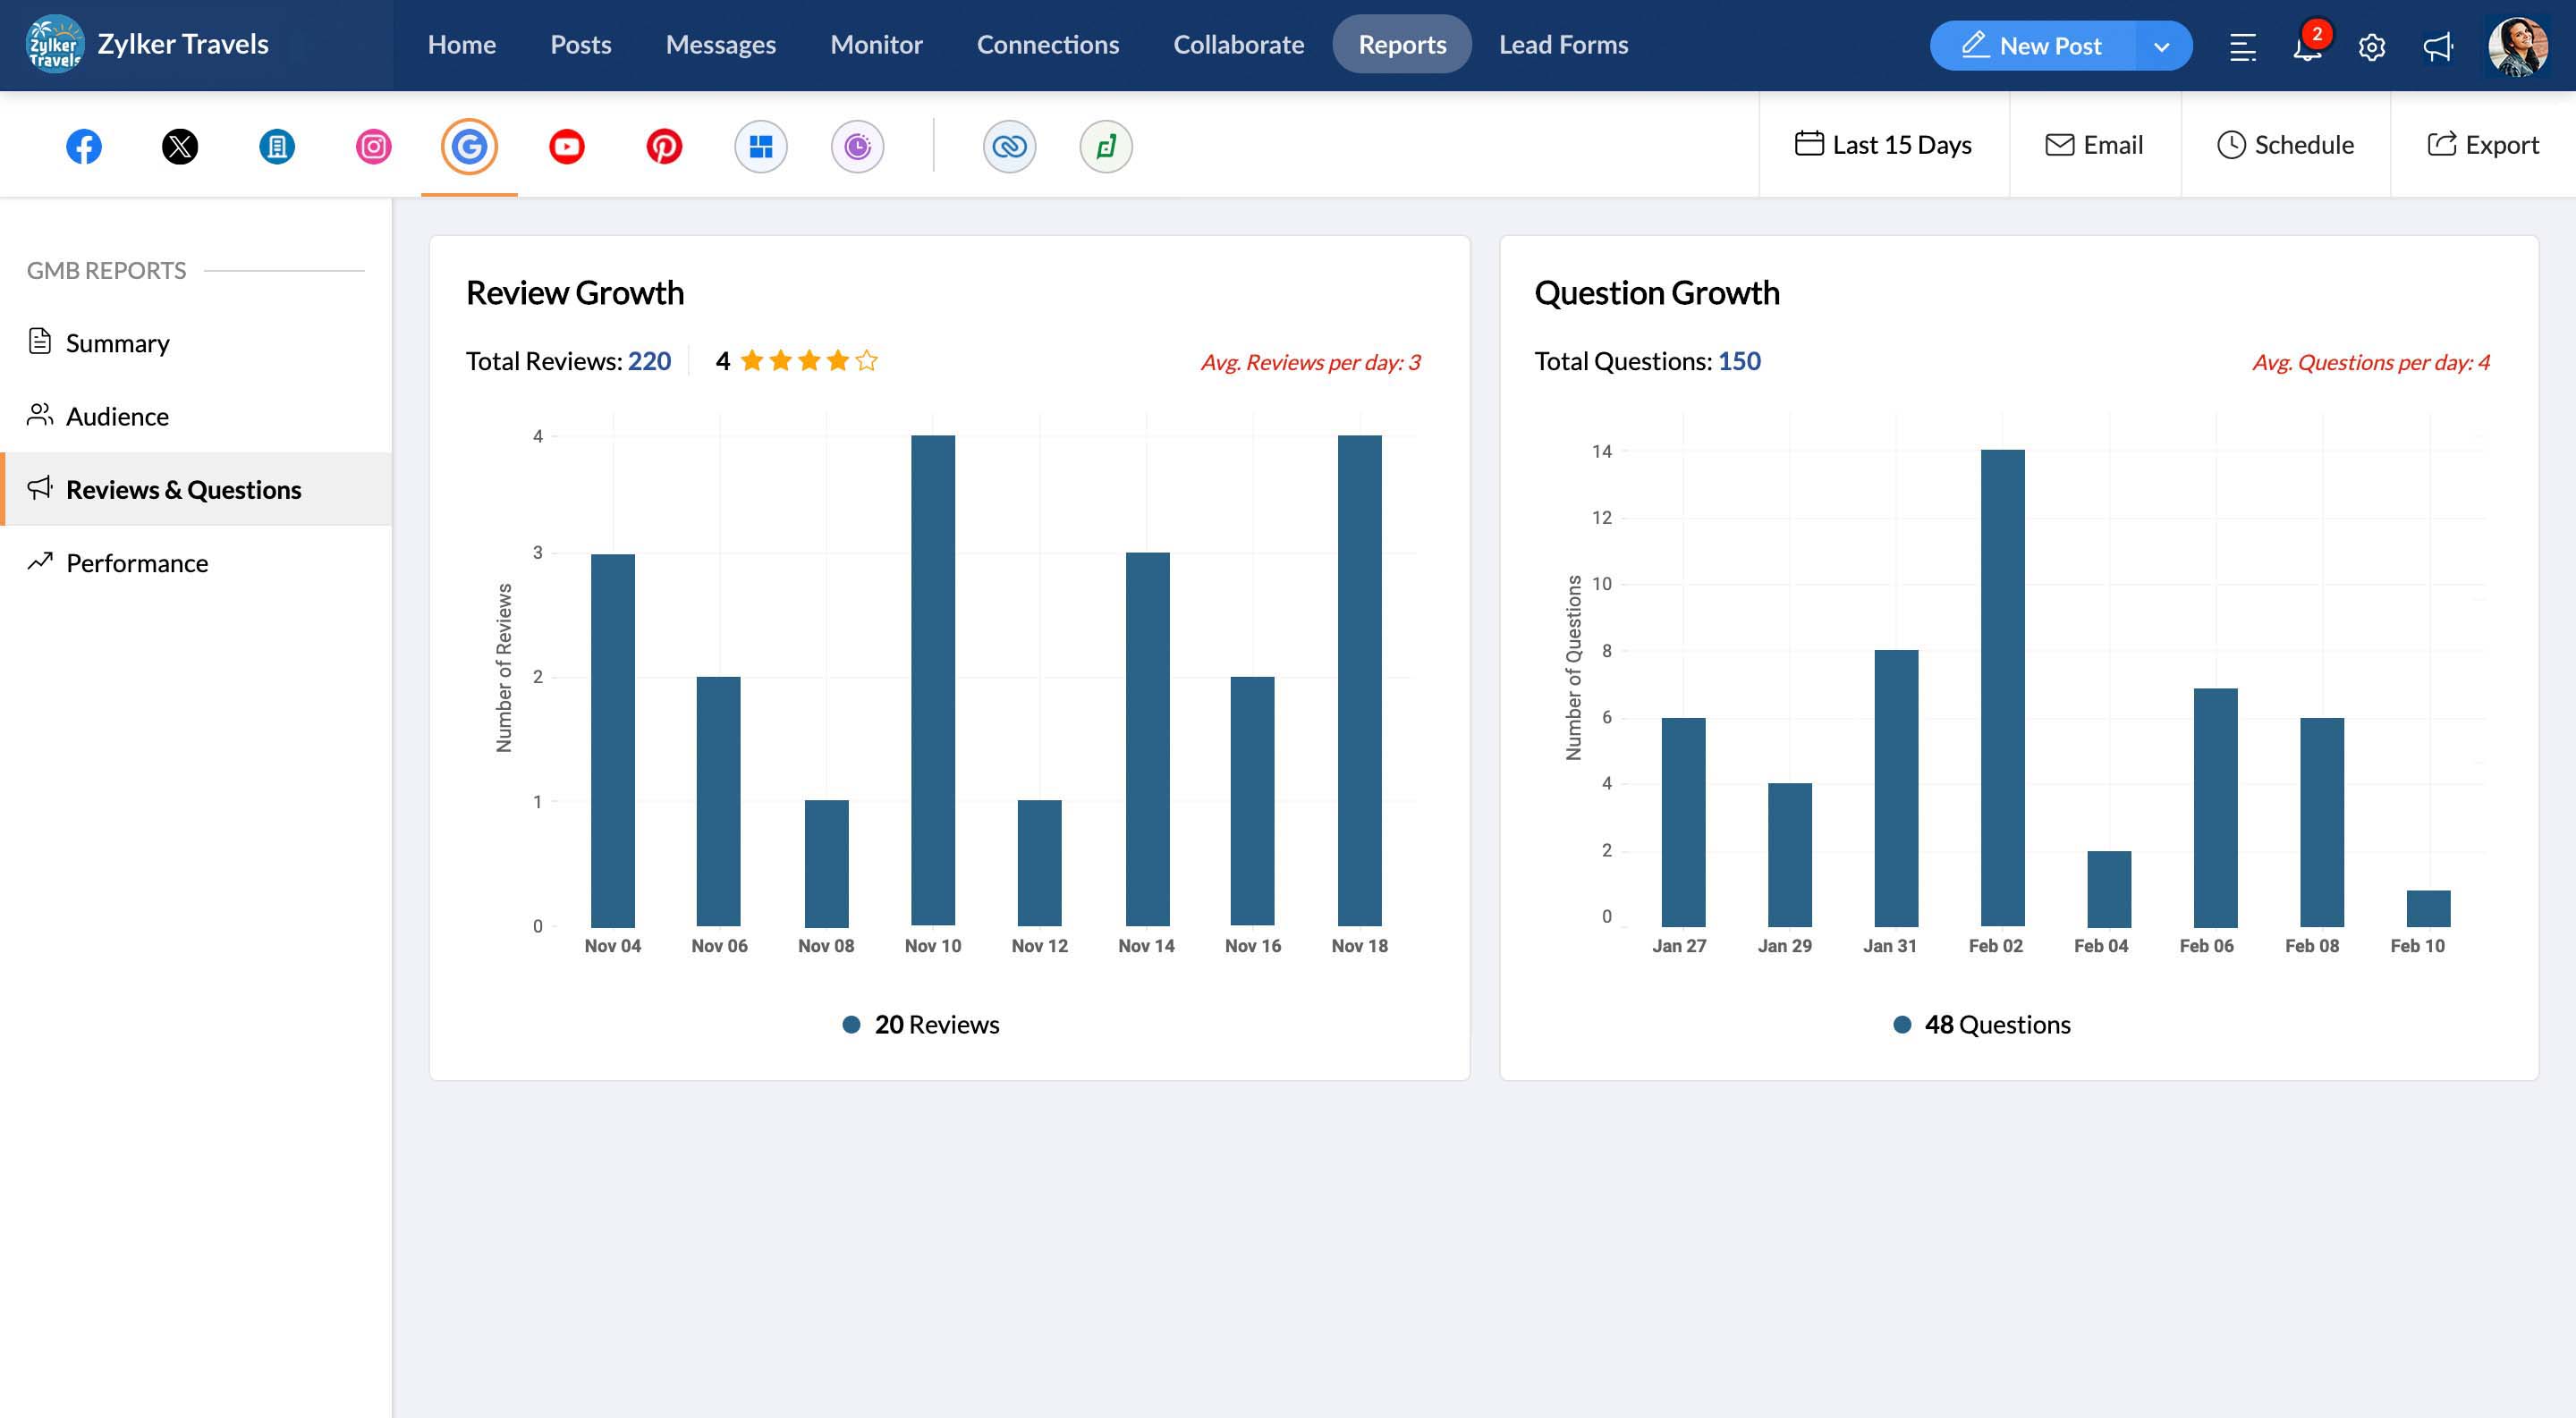Open the settings gear icon
The height and width of the screenshot is (1418, 2576).
coord(2370,44)
